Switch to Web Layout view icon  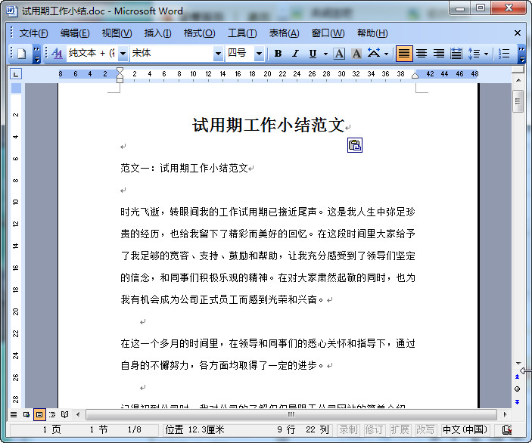click(x=26, y=414)
